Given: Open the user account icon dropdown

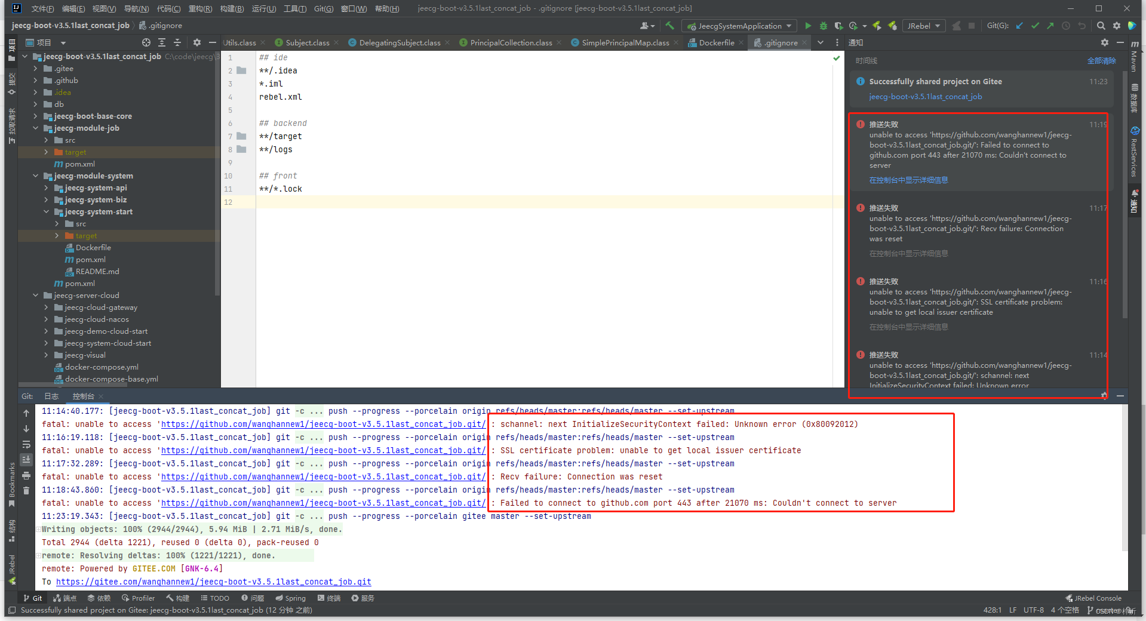Looking at the screenshot, I should (x=647, y=26).
